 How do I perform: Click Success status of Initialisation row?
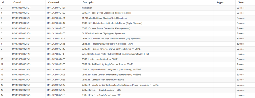pyautogui.click(x=241, y=8)
